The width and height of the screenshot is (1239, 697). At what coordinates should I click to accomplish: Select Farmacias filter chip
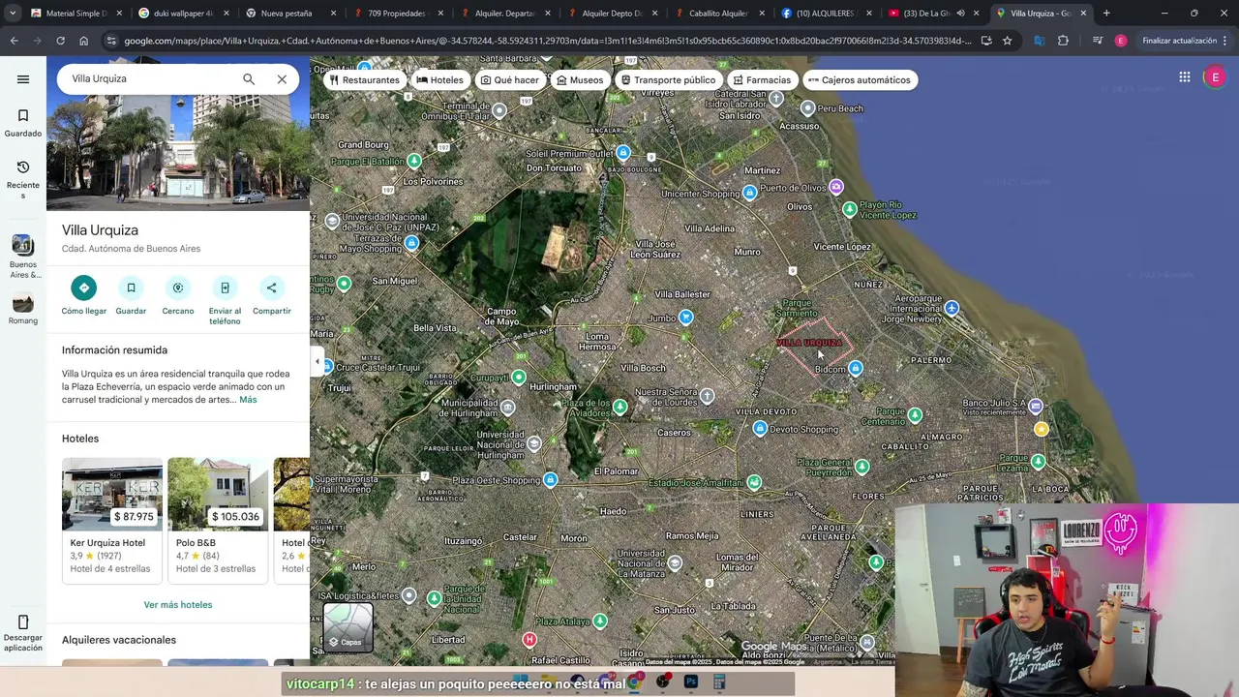pos(762,80)
